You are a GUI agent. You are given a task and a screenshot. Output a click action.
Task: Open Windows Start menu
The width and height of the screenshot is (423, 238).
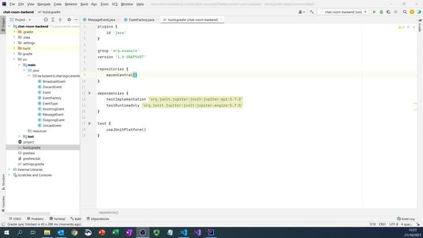6,232
